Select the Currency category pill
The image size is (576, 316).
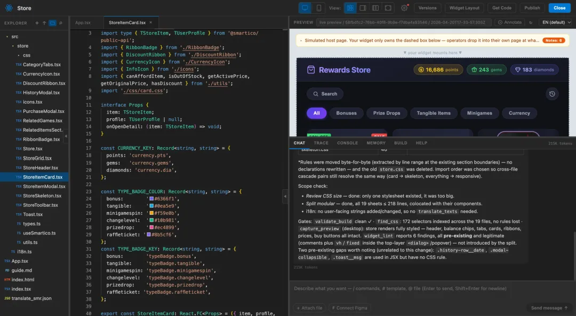pos(519,113)
